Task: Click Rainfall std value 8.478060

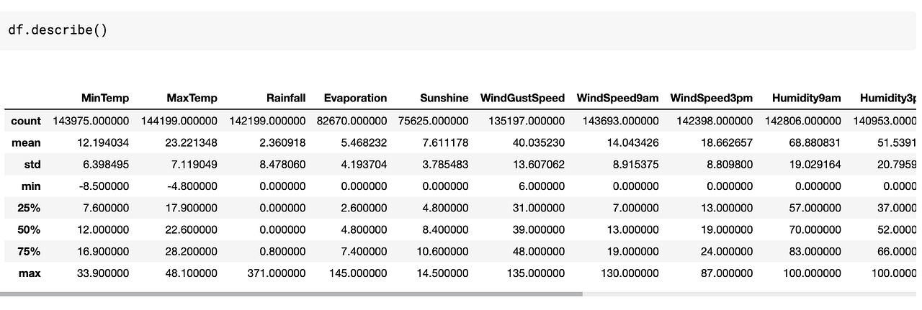Action: click(284, 164)
